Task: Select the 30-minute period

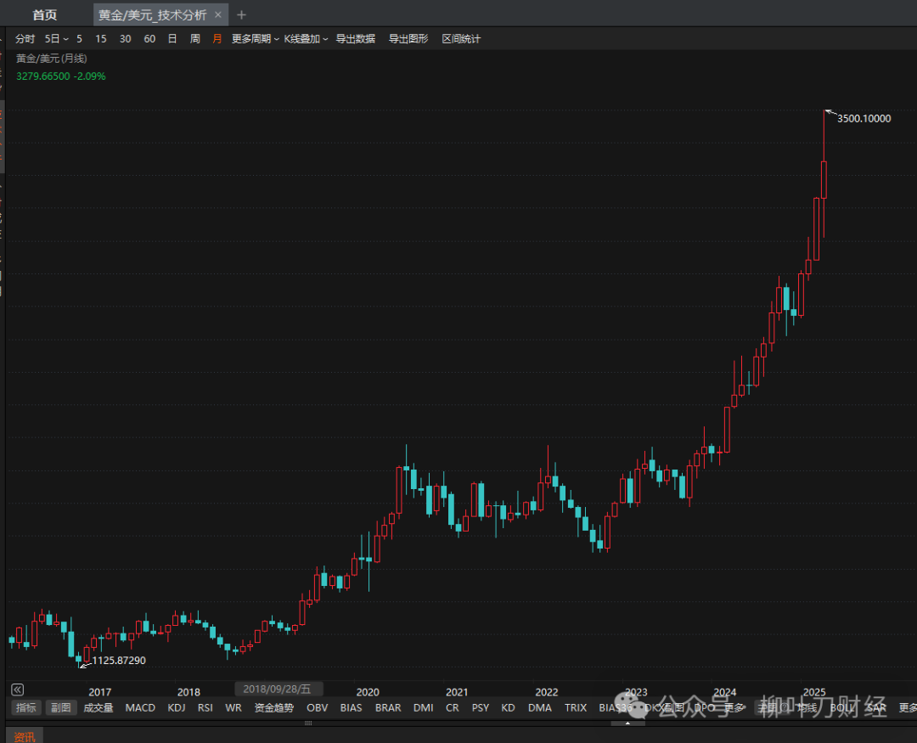Action: click(125, 38)
